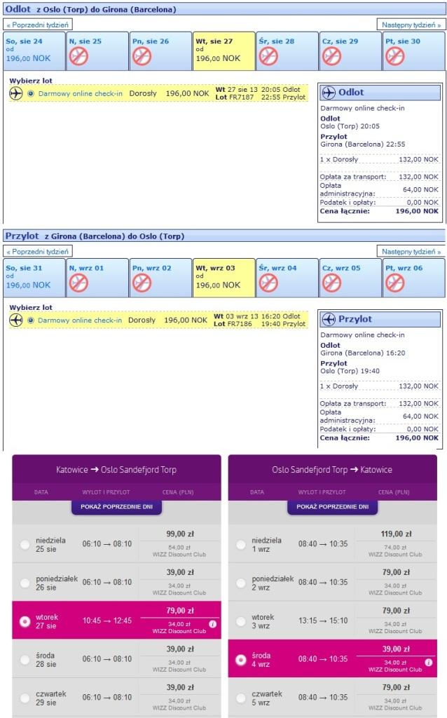Select poniedziałek 2 wrz flight radio

(x=240, y=583)
